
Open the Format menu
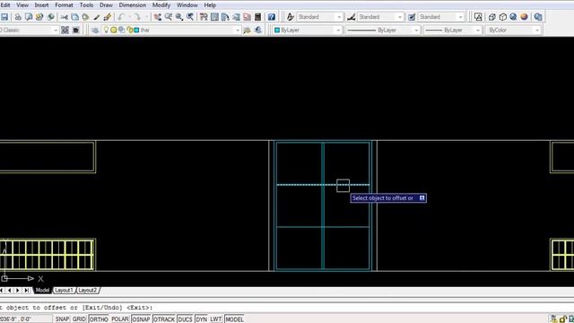[64, 5]
